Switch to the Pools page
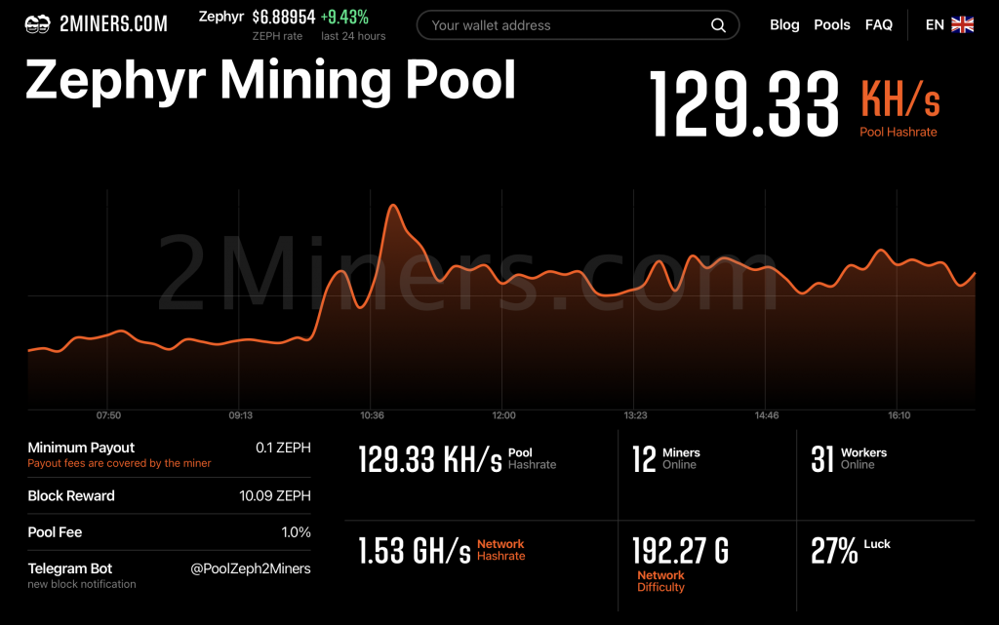999x625 pixels. click(x=832, y=24)
